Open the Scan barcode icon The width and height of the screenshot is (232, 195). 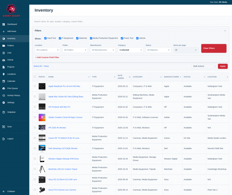point(4,126)
